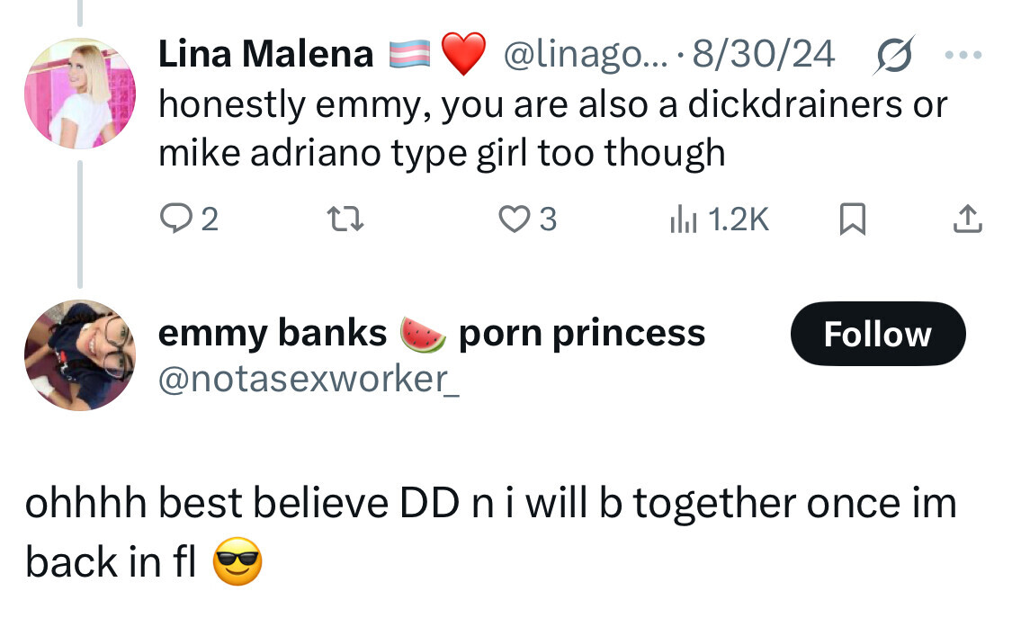This screenshot has width=1012, height=636.
Task: Click the like count number 3
Action: tap(547, 219)
